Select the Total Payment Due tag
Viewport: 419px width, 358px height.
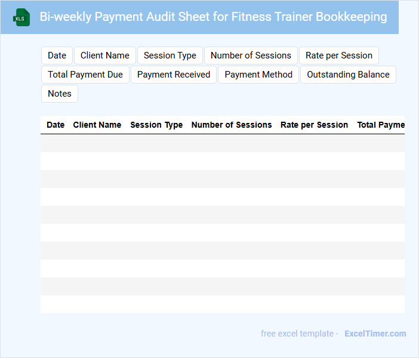coord(85,75)
